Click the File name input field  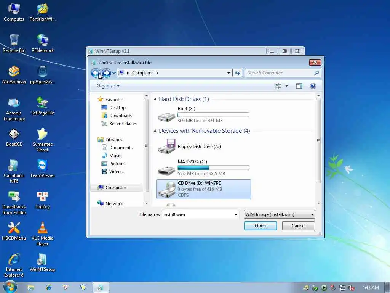click(198, 214)
